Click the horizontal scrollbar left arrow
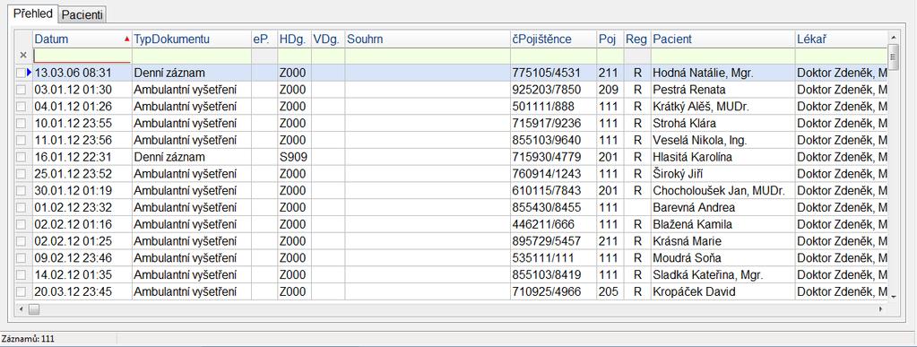This screenshot has width=917, height=347. [x=21, y=308]
